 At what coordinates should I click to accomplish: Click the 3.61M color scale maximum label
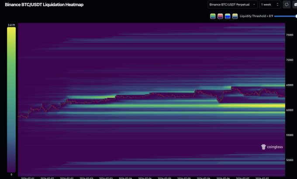(x=11, y=25)
